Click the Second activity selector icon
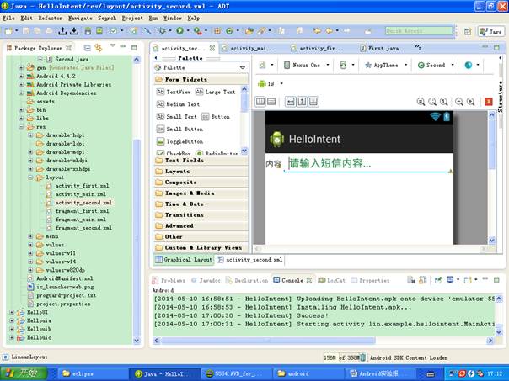Viewport: 509px width, 381px height. coord(421,65)
